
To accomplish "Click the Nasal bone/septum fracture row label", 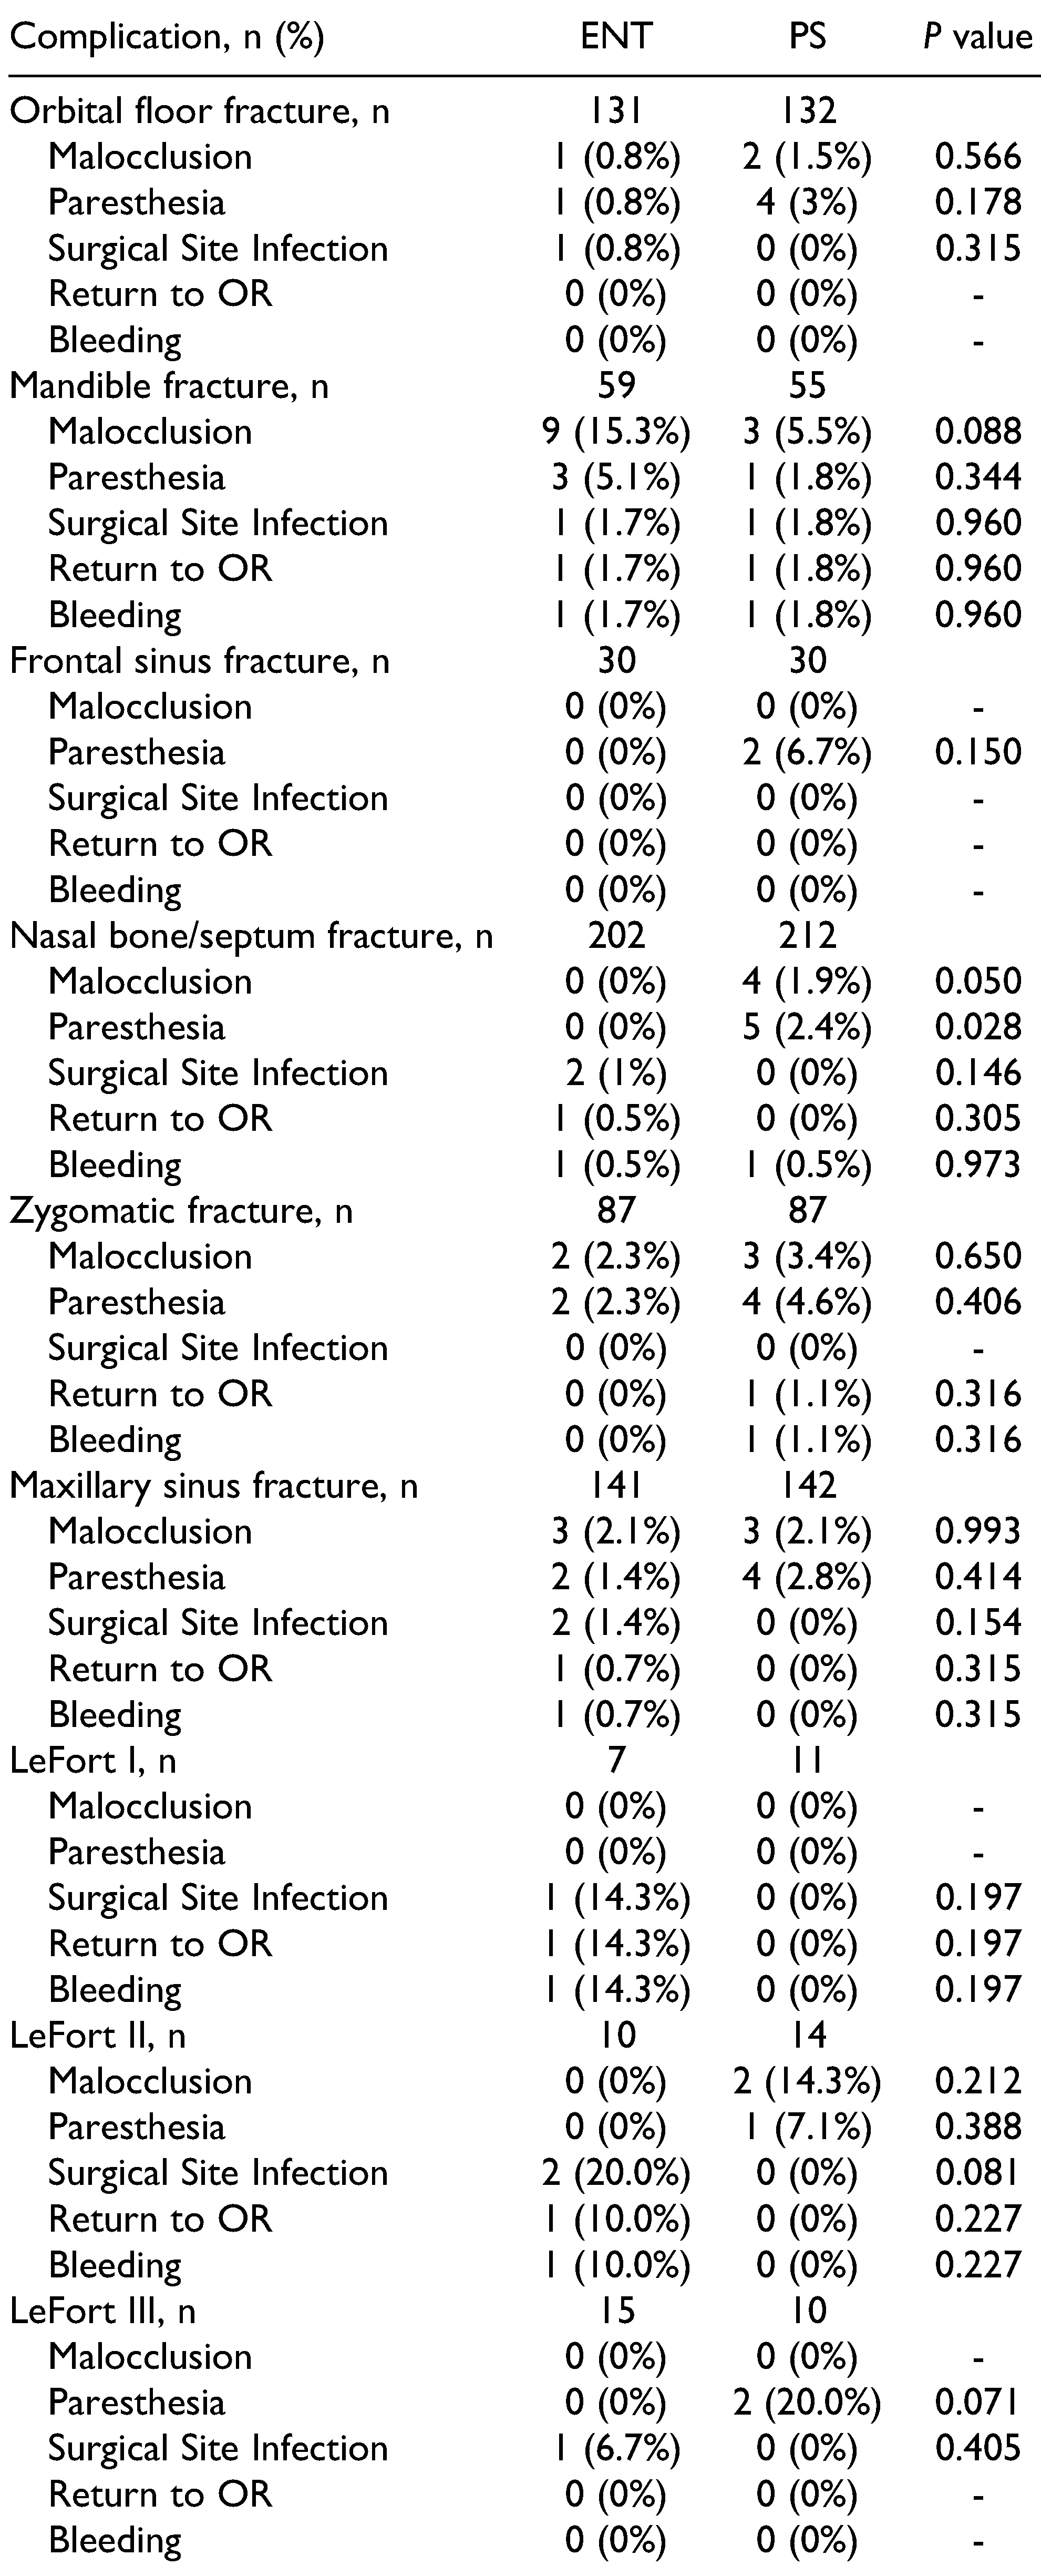I will pos(252,936).
